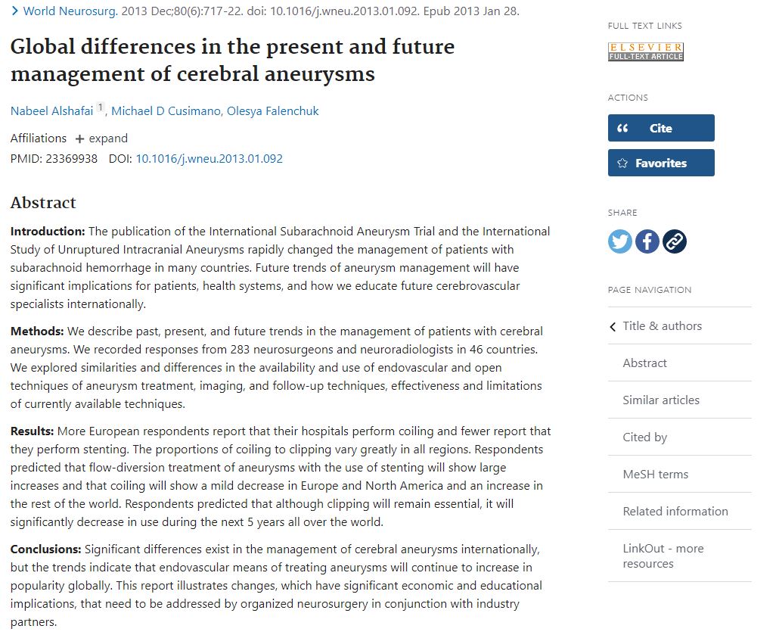This screenshot has width=776, height=635.
Task: Open the DOI 10.1016/j.wneu.2013.01.092 link
Action: (x=209, y=159)
